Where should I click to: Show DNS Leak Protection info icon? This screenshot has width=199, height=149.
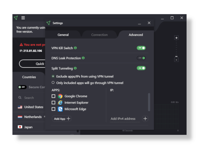83,58
